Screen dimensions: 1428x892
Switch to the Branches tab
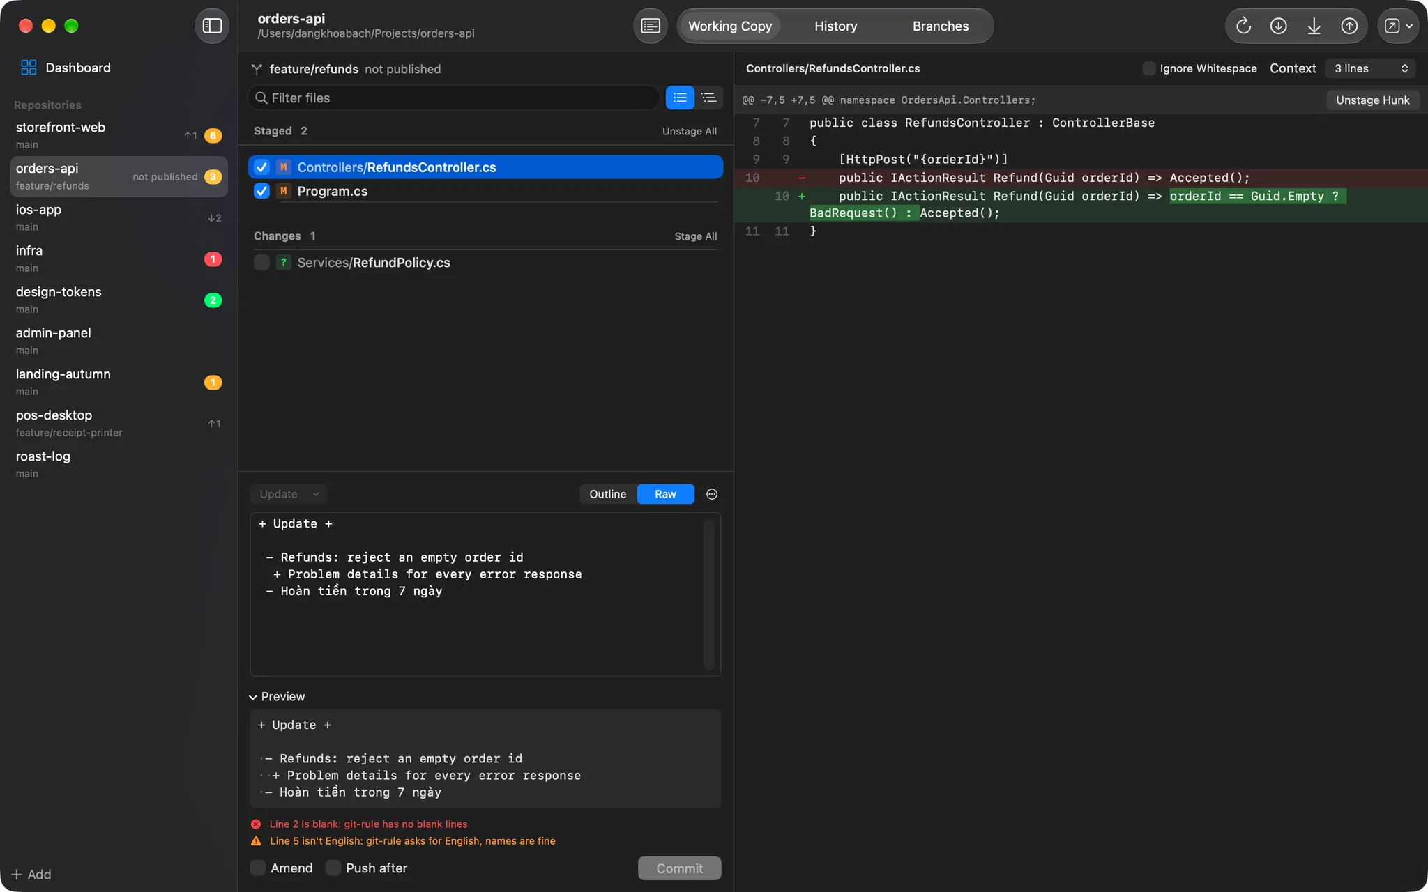(941, 26)
